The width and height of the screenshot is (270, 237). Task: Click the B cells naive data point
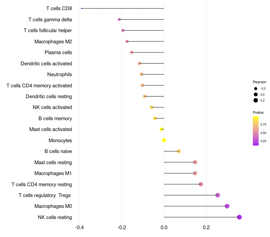click(179, 151)
